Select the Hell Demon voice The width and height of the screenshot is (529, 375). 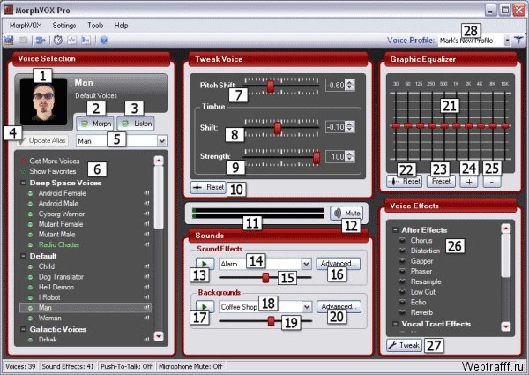[x=56, y=287]
